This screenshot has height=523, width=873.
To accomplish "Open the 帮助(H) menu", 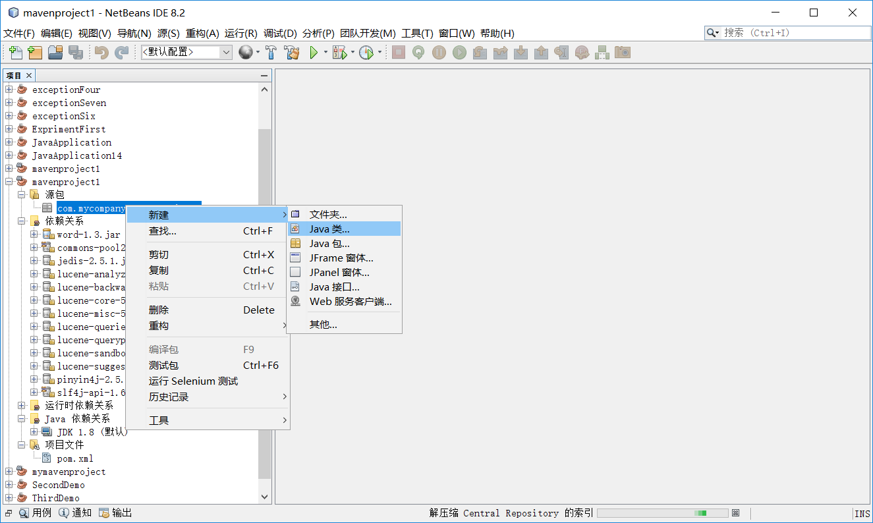I will [x=497, y=34].
